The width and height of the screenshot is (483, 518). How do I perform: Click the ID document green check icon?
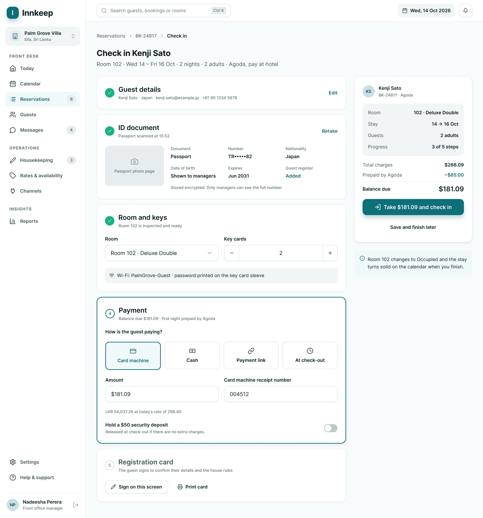(x=110, y=131)
